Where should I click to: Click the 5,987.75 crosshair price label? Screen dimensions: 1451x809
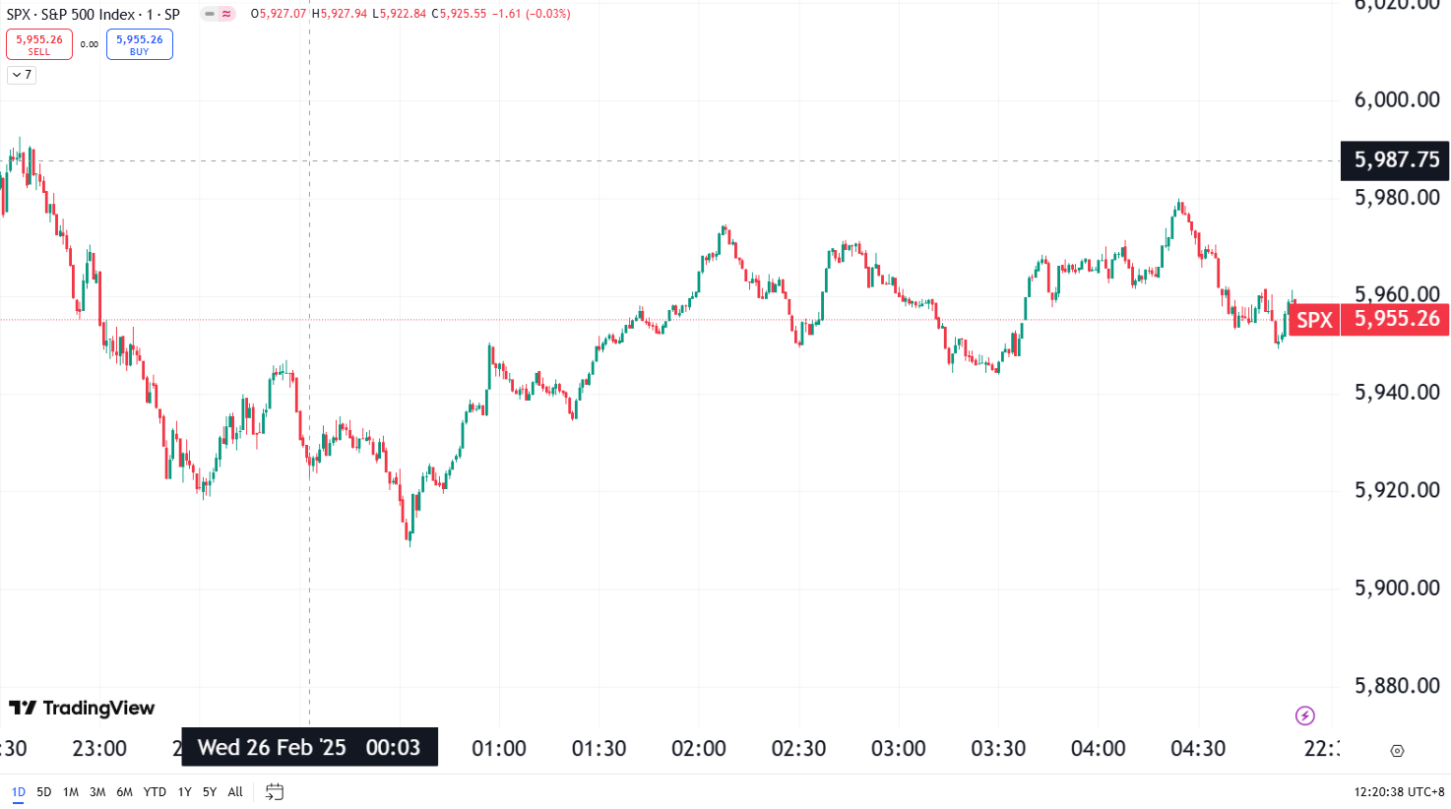pyautogui.click(x=1395, y=159)
